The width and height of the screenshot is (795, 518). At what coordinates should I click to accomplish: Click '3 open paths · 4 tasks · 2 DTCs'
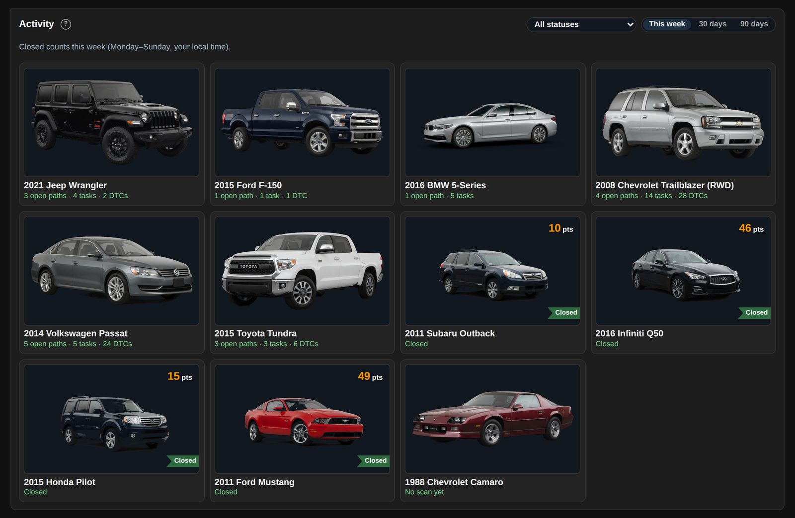76,196
